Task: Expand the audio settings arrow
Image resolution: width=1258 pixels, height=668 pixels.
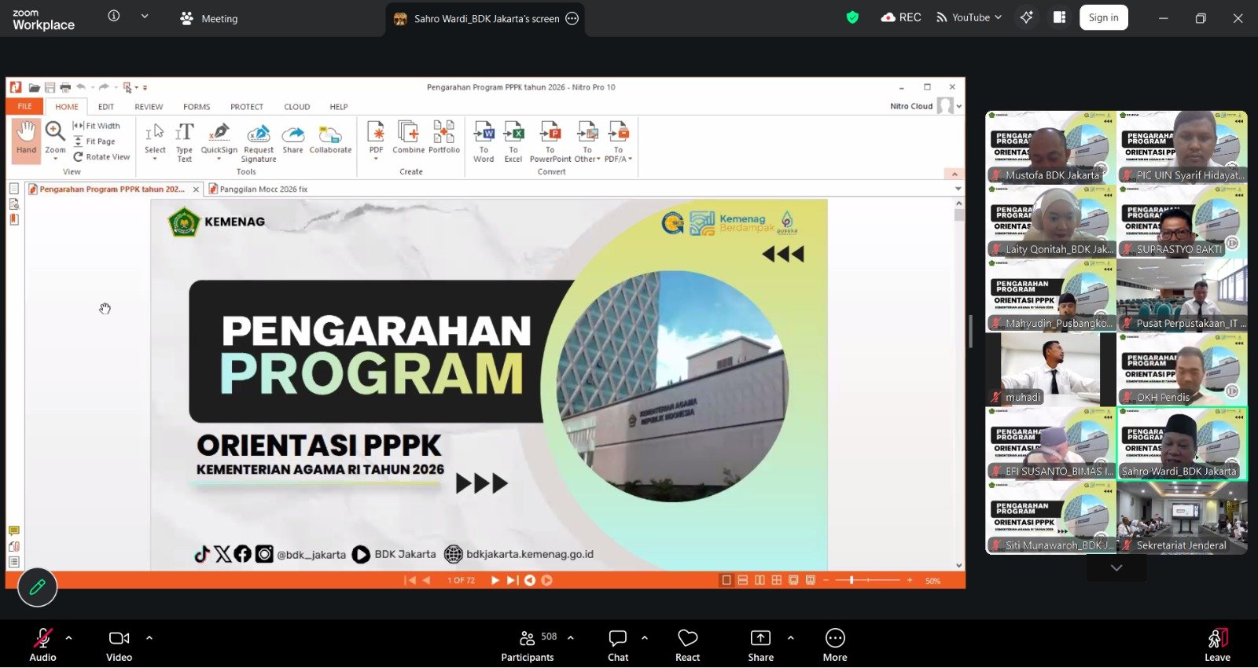Action: point(69,637)
